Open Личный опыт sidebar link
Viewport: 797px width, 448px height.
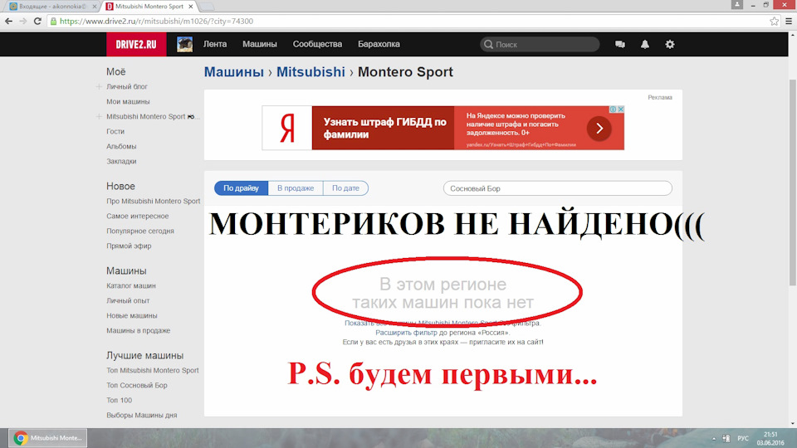click(128, 300)
